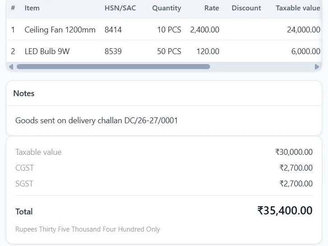
Task: Click the CGST amount ₹2,700.00
Action: pyautogui.click(x=296, y=167)
